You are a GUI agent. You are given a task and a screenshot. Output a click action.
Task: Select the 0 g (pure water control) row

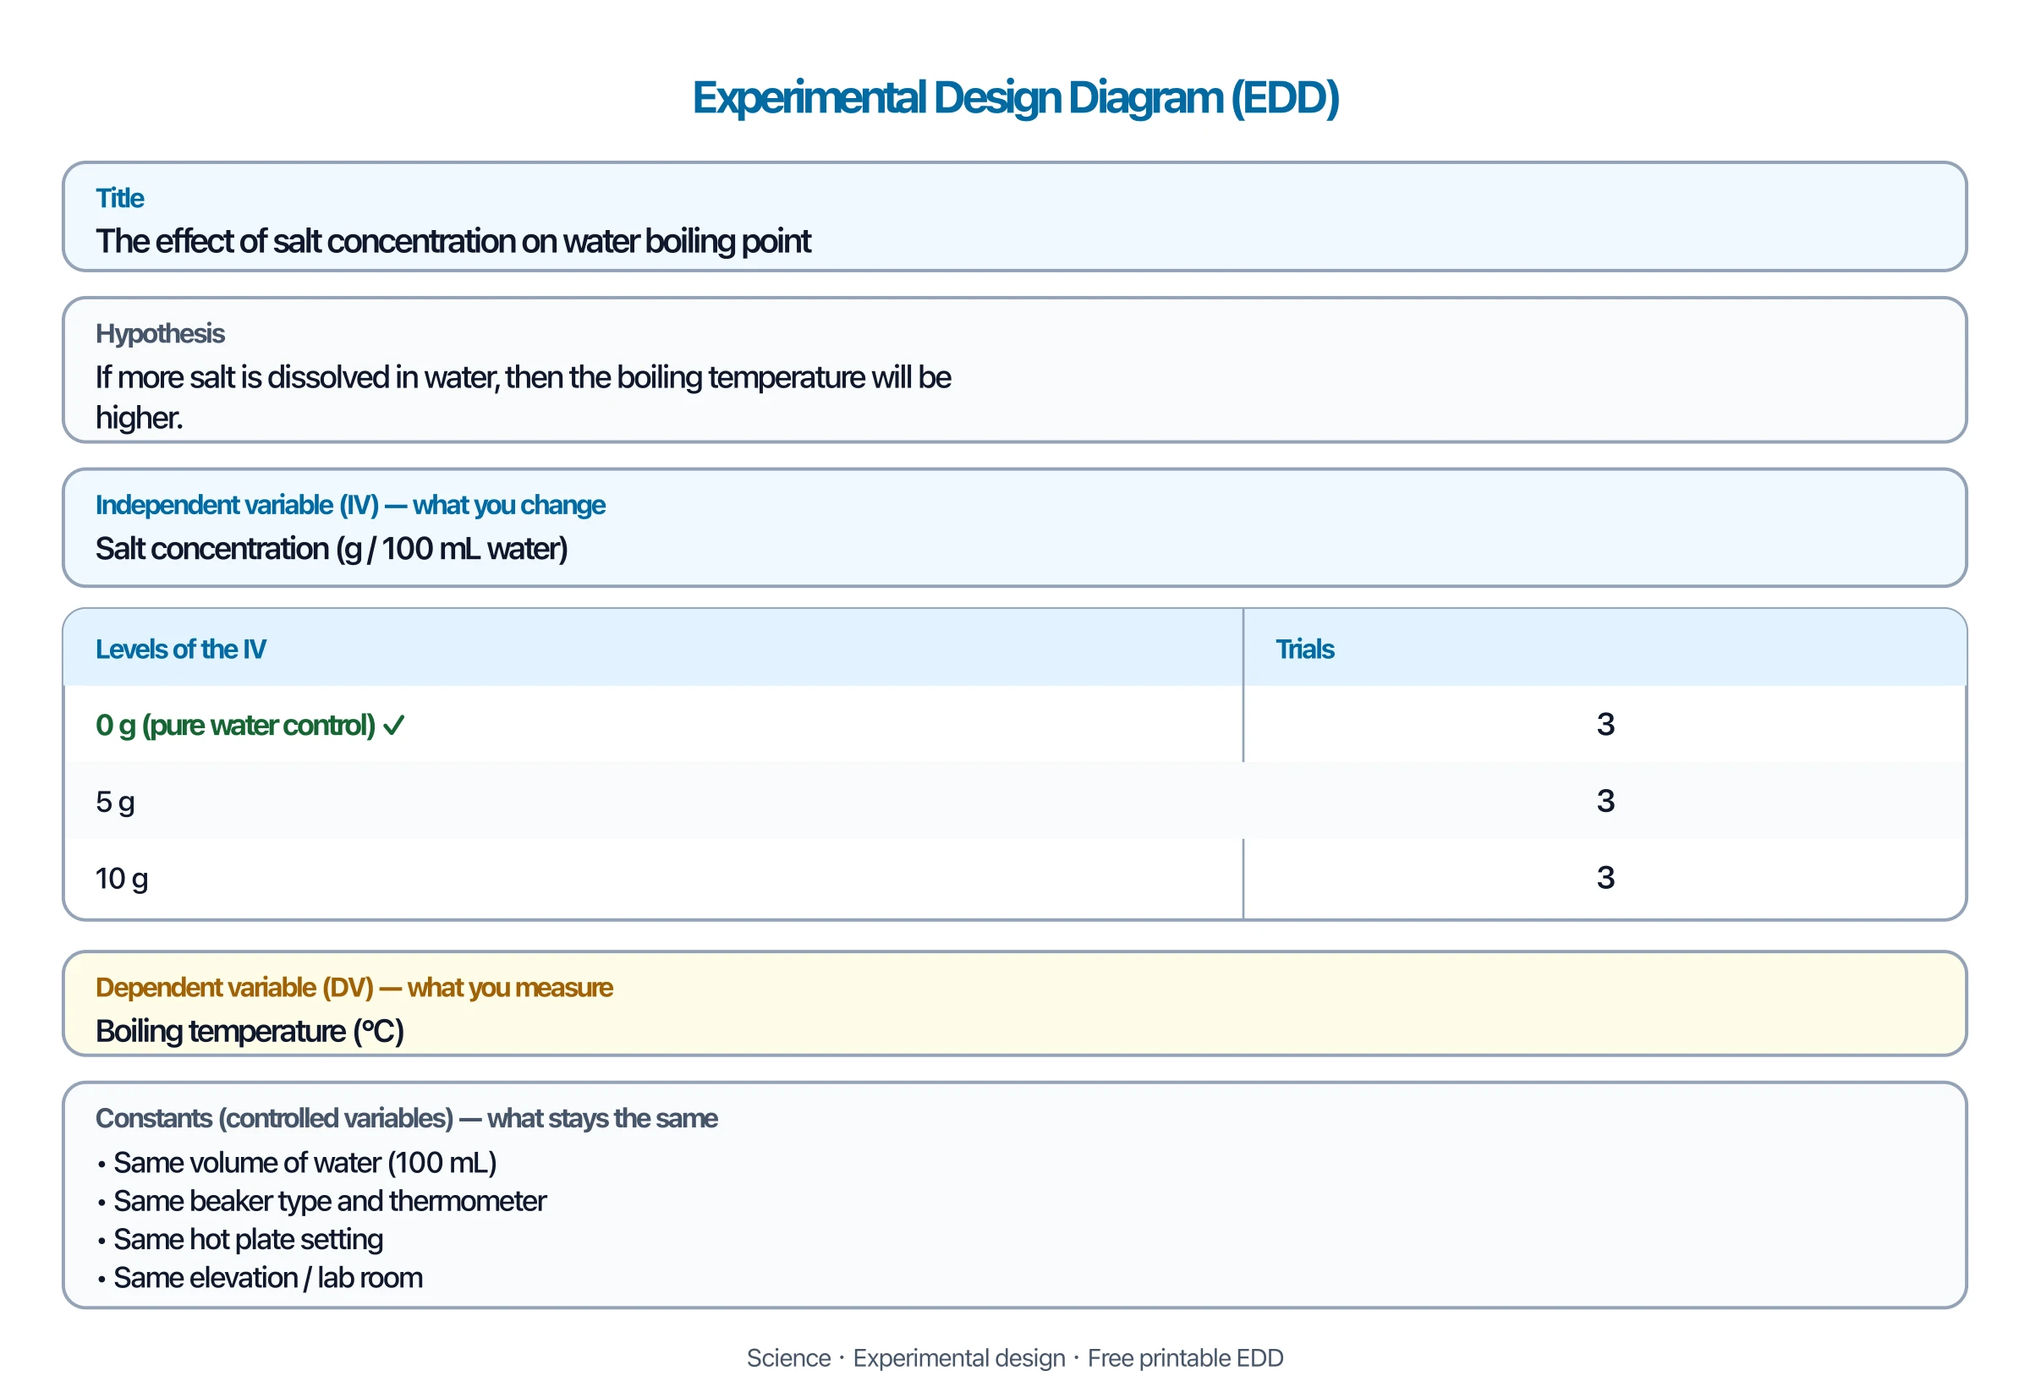[1014, 725]
